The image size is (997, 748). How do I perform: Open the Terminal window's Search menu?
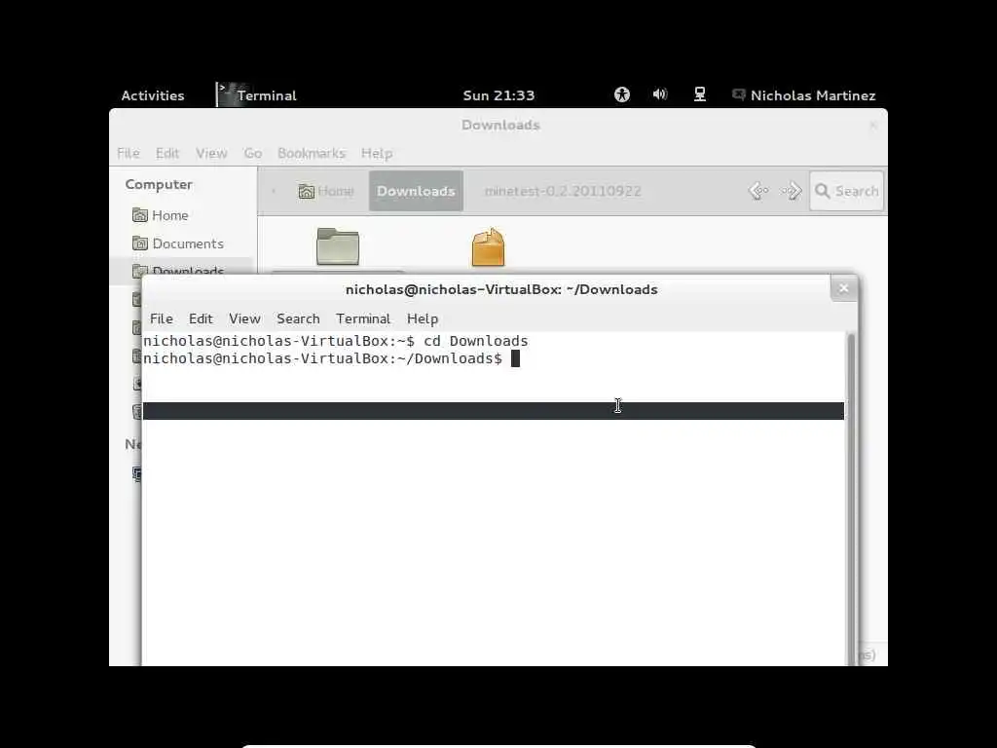[298, 318]
